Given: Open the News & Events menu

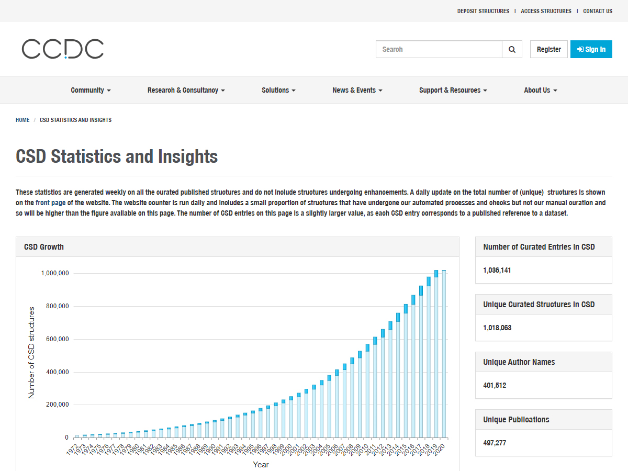Looking at the screenshot, I should (x=357, y=90).
